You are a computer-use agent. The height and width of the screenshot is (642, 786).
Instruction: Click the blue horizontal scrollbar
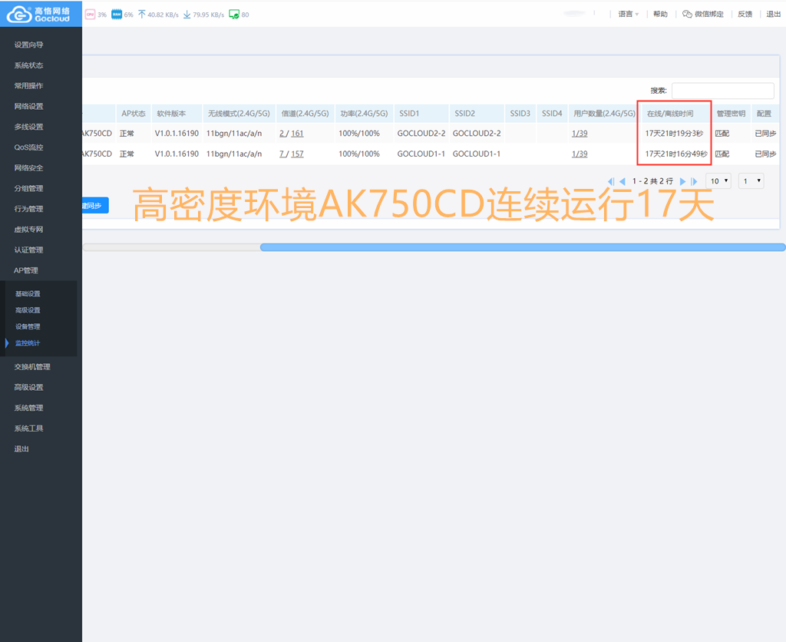click(x=522, y=247)
